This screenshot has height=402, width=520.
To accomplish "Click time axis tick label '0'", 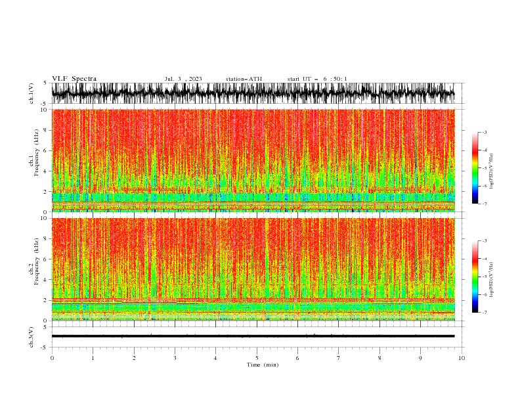I will [x=52, y=358].
